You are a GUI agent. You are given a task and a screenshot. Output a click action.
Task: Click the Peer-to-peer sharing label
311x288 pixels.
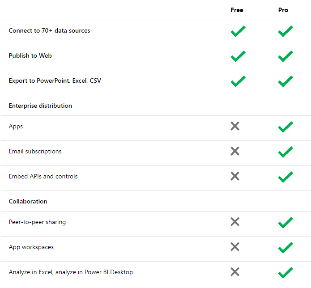coord(37,222)
